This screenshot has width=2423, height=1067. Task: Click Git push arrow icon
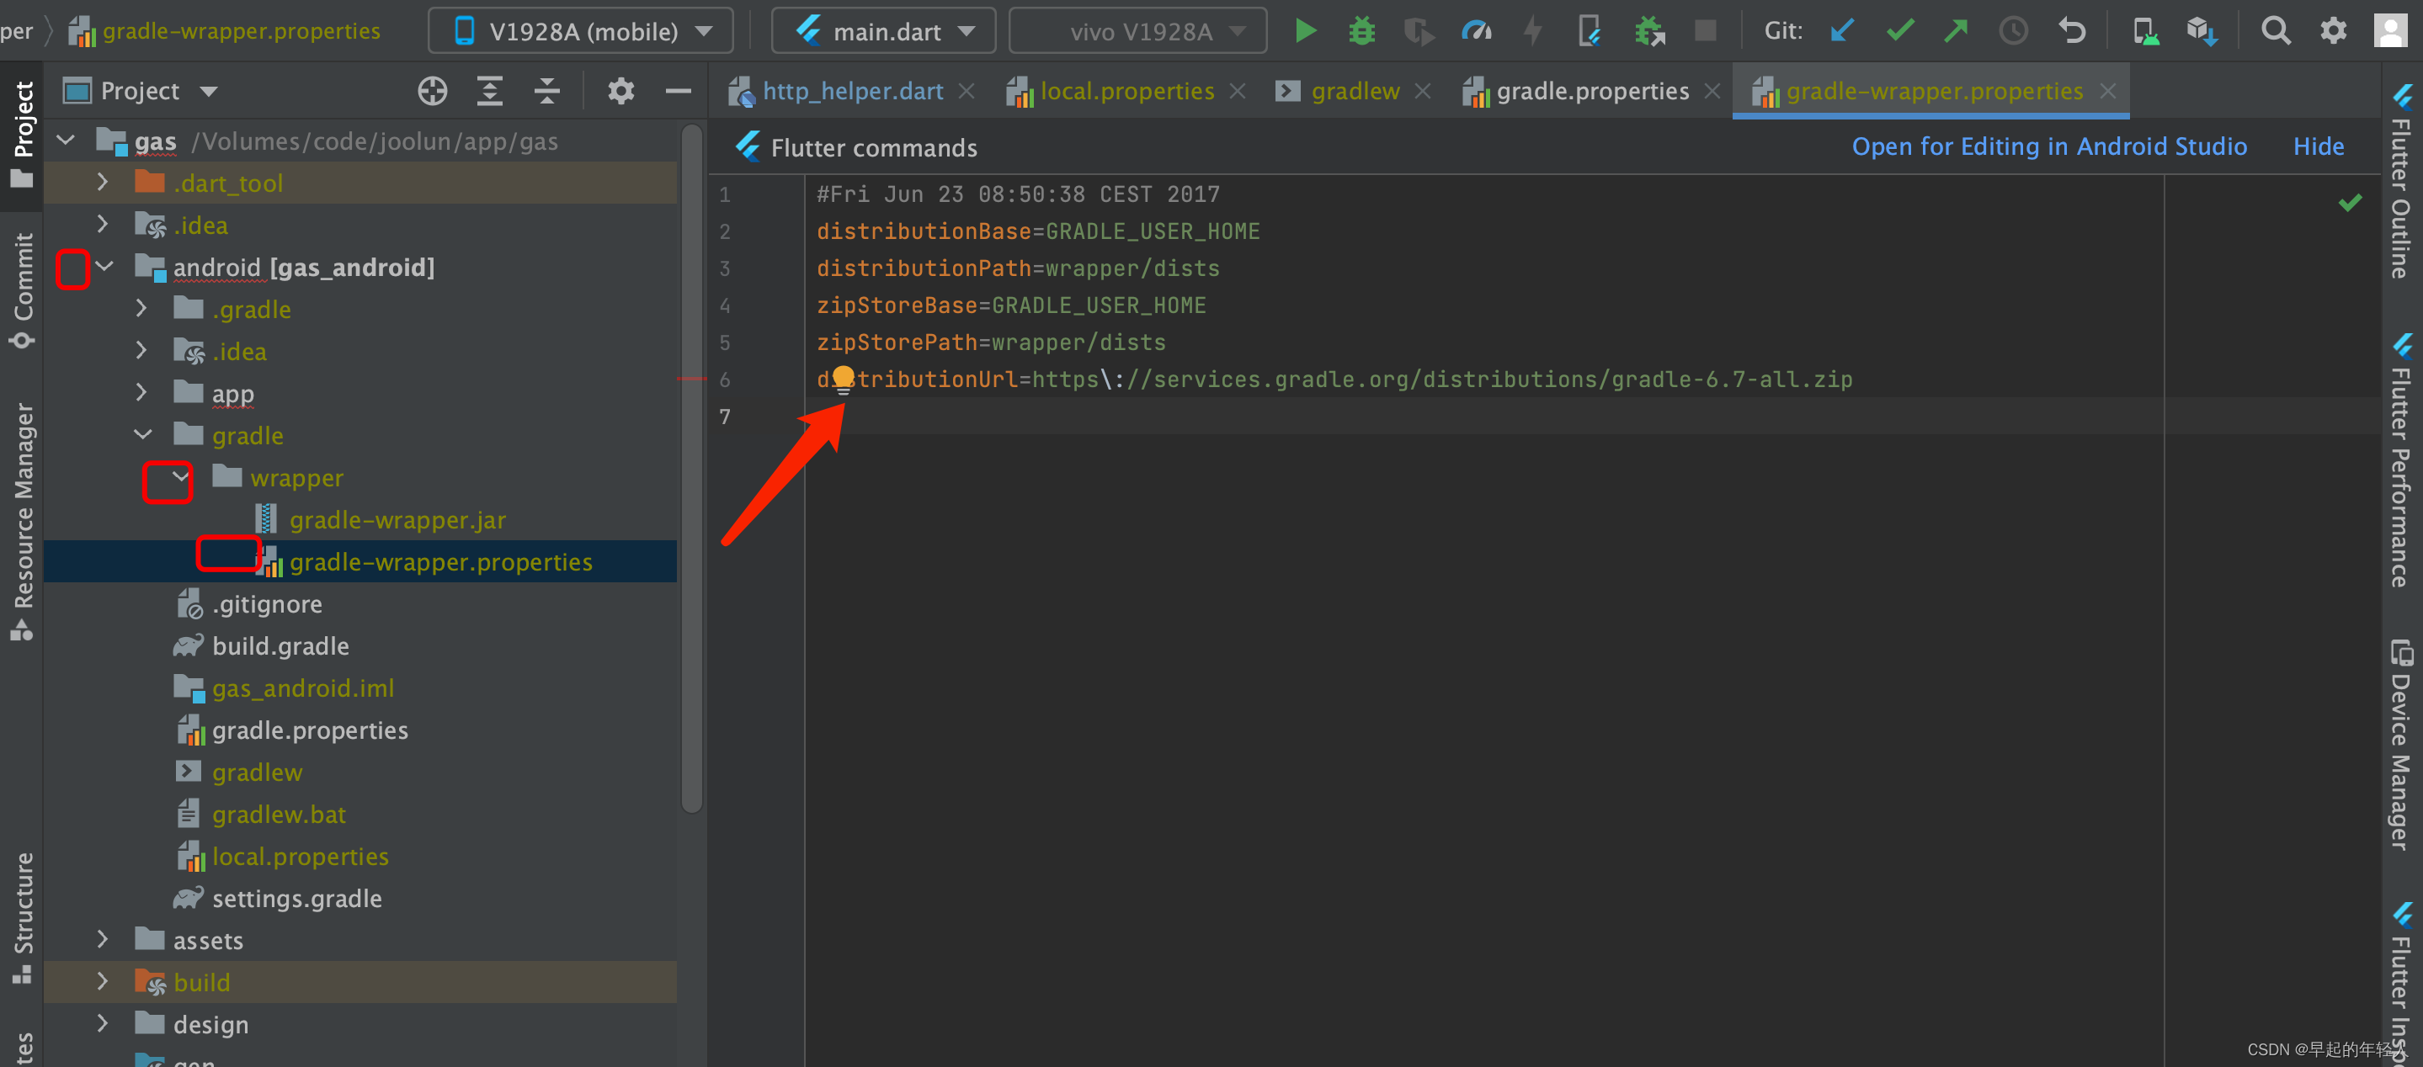pos(1956,31)
